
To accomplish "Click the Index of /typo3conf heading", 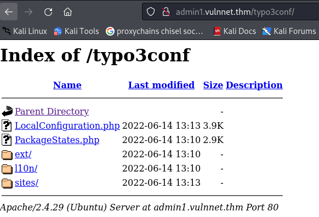I will pyautogui.click(x=95, y=55).
